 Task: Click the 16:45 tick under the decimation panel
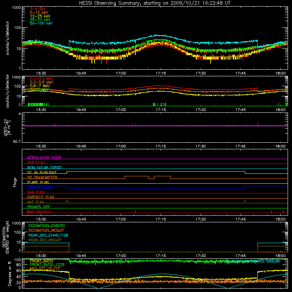(x=81, y=256)
